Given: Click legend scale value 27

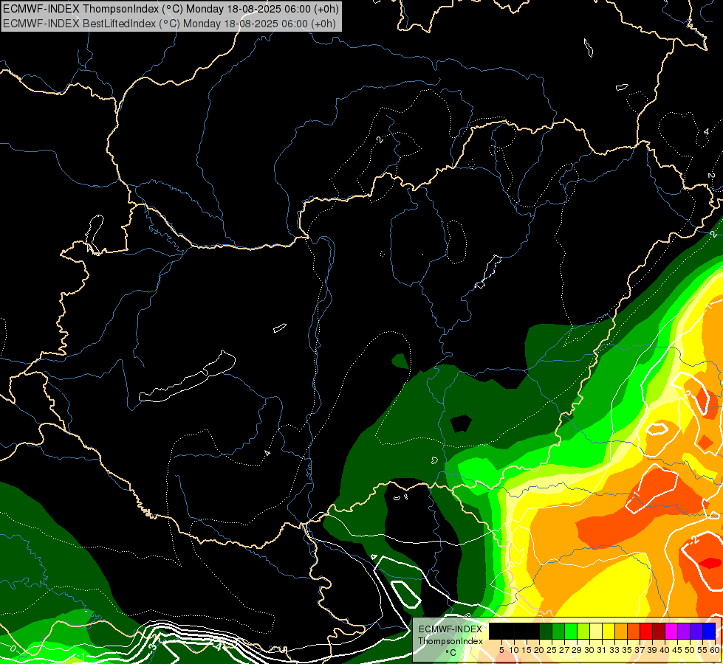Looking at the screenshot, I should point(564,650).
